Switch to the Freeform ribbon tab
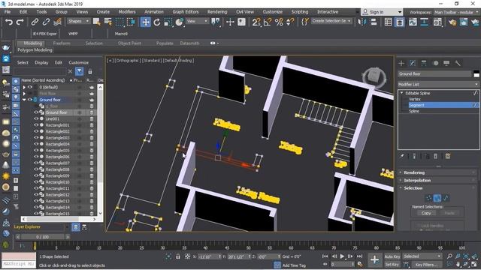 [x=62, y=43]
